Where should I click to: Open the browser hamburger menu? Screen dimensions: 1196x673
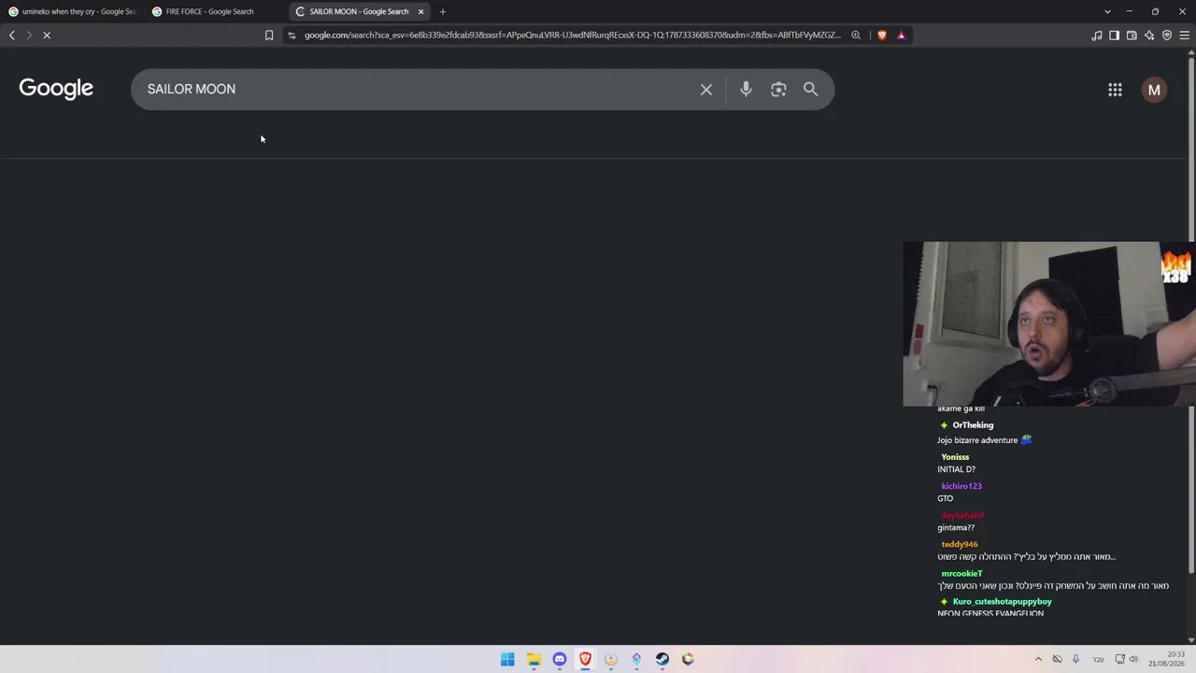point(1185,36)
